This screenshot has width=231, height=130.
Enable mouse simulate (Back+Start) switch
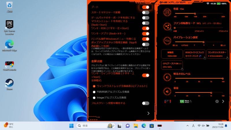point(146,23)
